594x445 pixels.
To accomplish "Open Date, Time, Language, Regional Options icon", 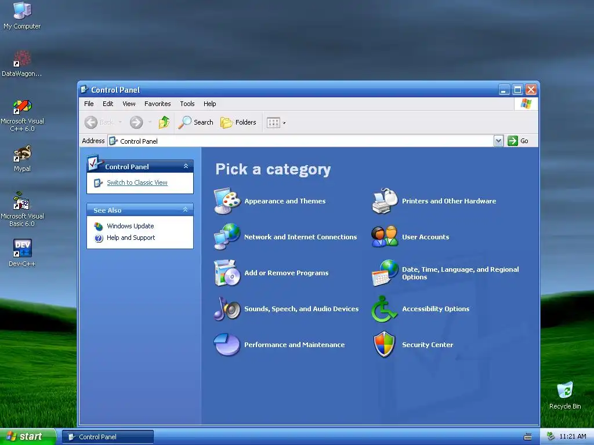I will [x=385, y=272].
